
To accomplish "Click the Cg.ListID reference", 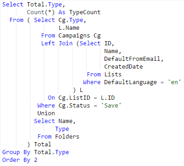I will click(74, 98).
